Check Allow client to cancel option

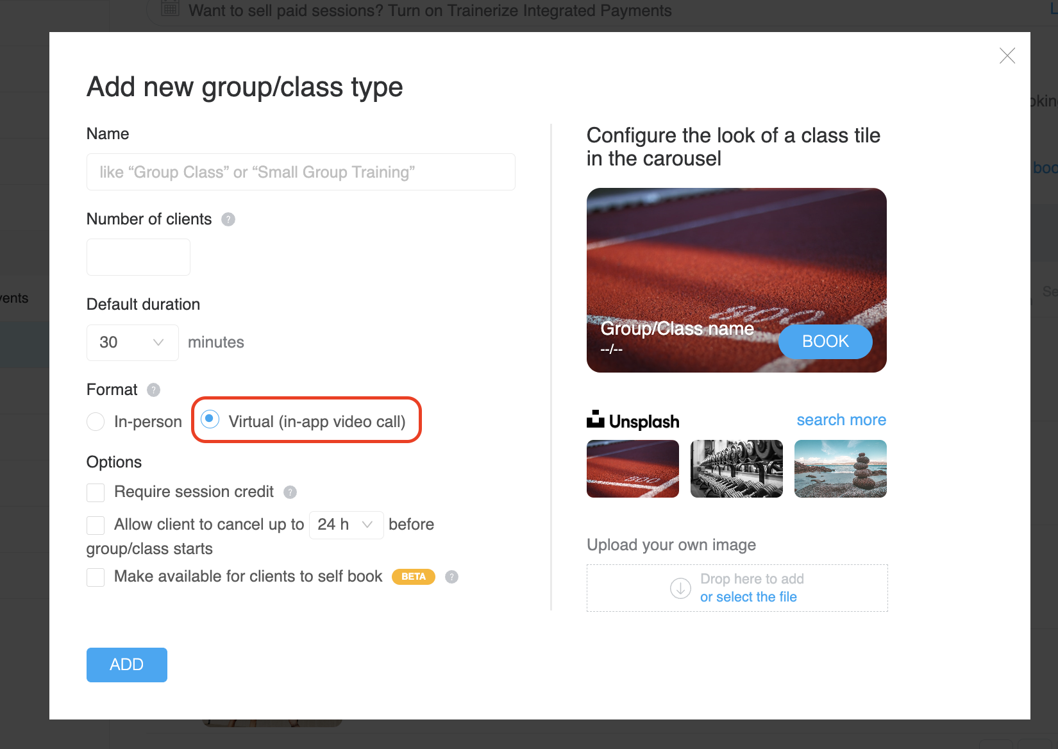[x=96, y=525]
